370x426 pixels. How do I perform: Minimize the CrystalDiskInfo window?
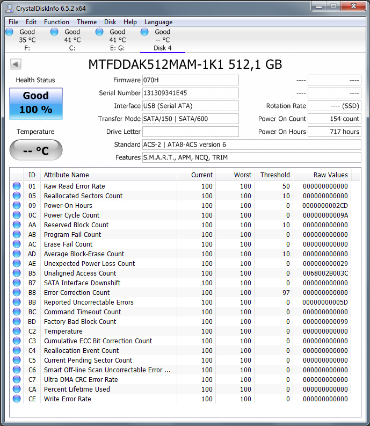(x=319, y=6)
